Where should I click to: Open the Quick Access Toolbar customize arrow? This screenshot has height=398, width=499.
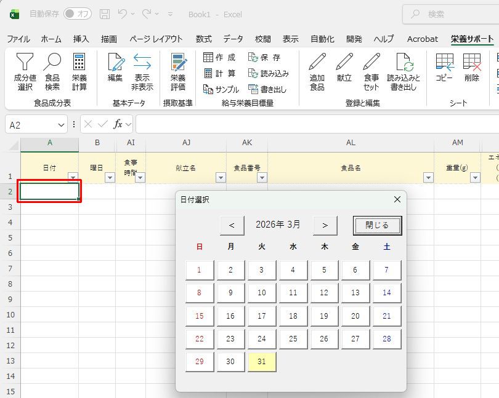tap(170, 14)
